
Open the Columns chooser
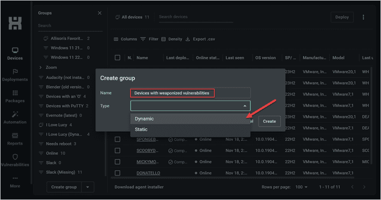coord(125,39)
